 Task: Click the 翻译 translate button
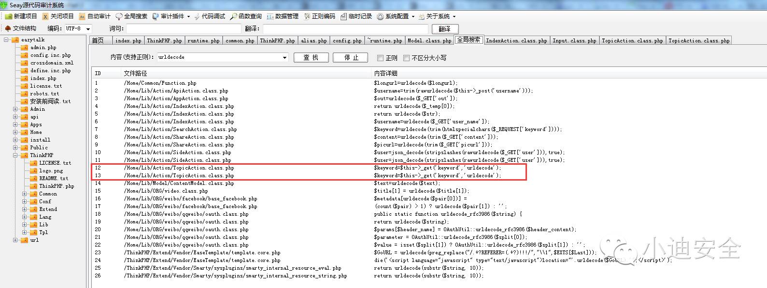445,29
